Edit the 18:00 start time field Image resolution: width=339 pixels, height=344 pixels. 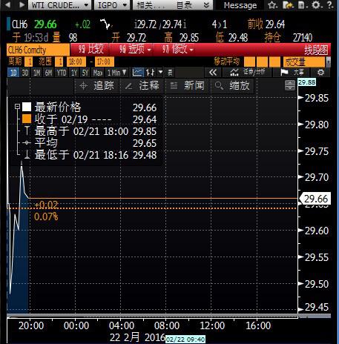coord(76,62)
